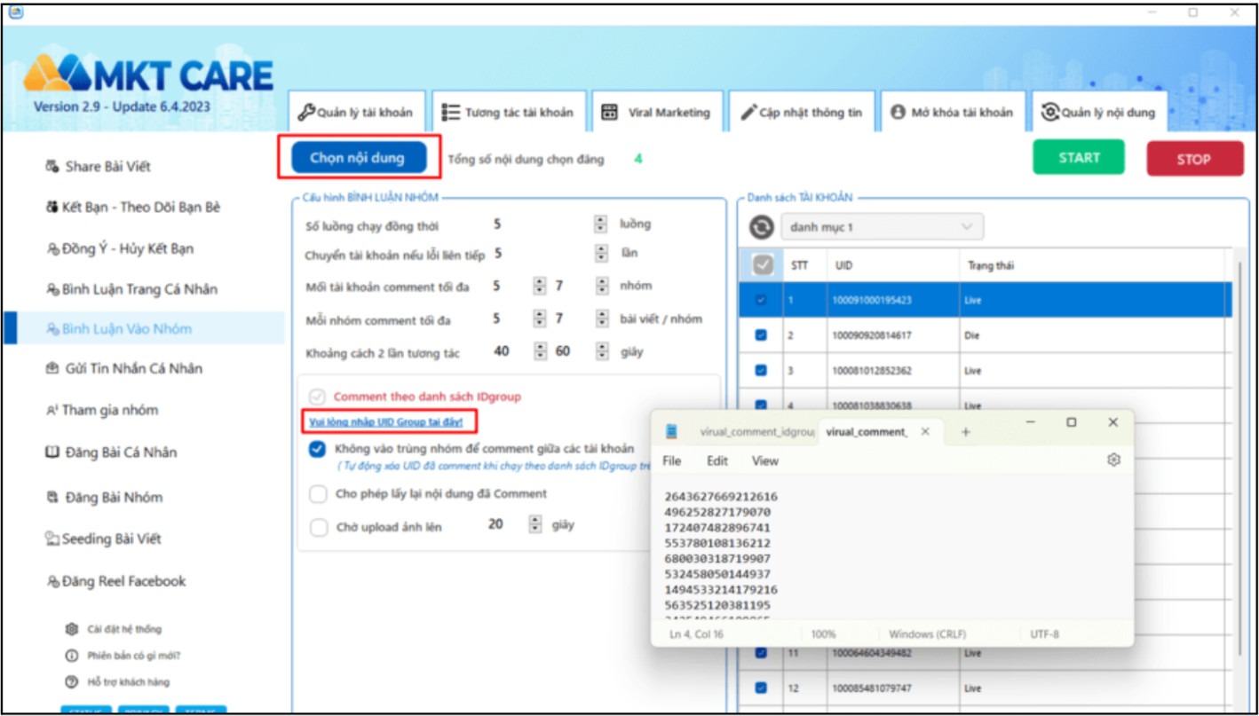Open Notepad settings via gear icon
Image resolution: width=1259 pixels, height=716 pixels.
click(x=1112, y=460)
